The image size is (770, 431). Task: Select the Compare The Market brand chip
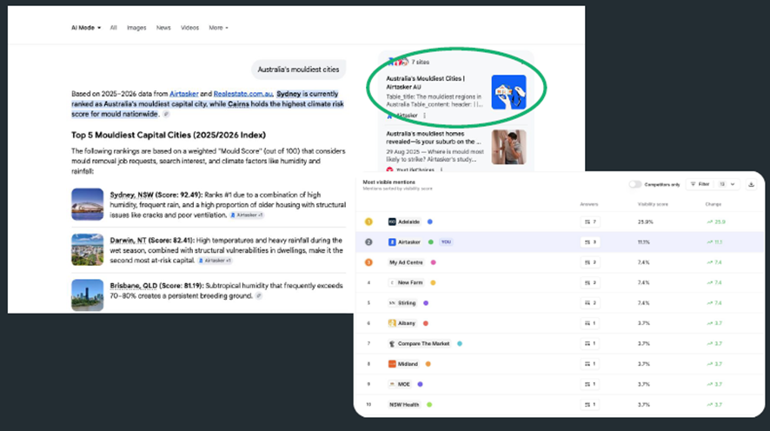click(420, 343)
